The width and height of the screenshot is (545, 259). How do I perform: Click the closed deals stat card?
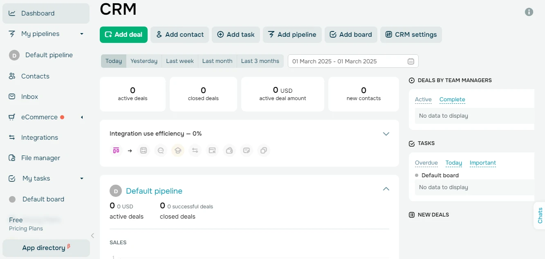(x=203, y=94)
